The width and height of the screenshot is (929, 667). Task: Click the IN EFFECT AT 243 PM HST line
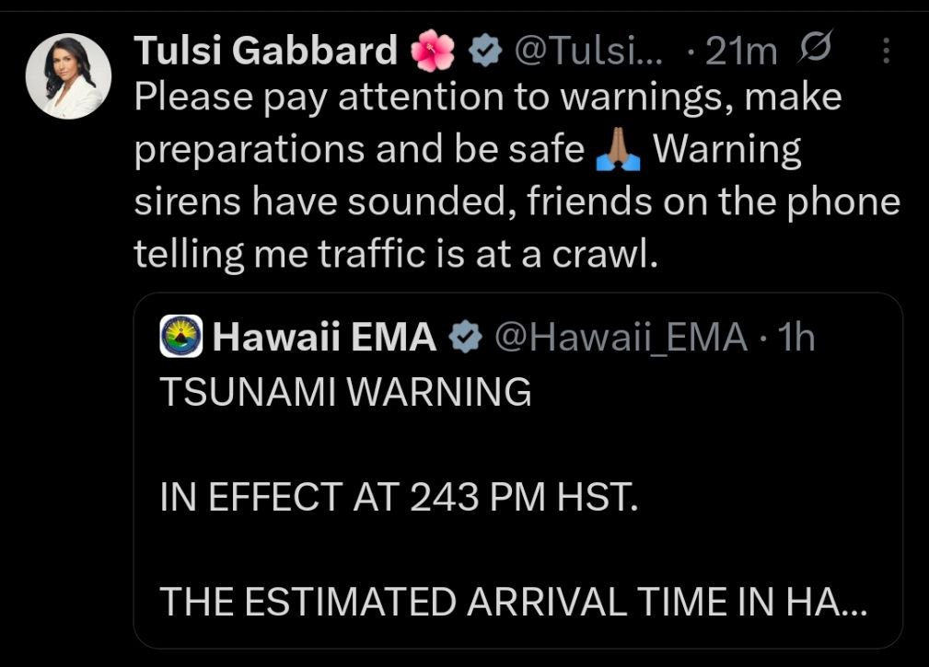click(x=399, y=496)
